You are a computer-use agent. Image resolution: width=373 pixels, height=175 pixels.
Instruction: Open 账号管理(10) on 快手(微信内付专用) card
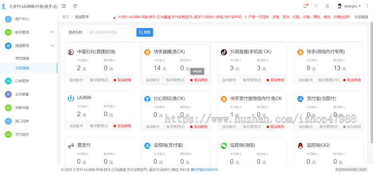329,80
